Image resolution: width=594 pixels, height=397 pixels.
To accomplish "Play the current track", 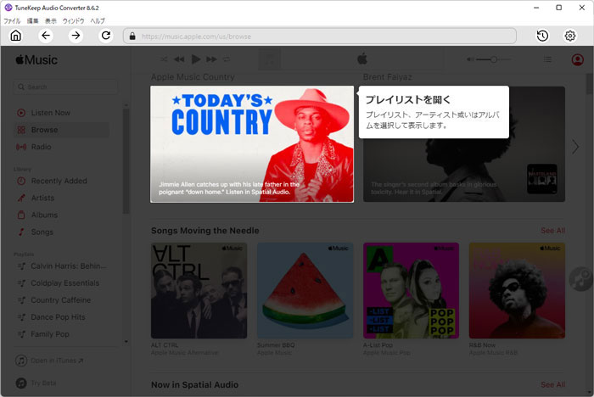I will pos(195,59).
